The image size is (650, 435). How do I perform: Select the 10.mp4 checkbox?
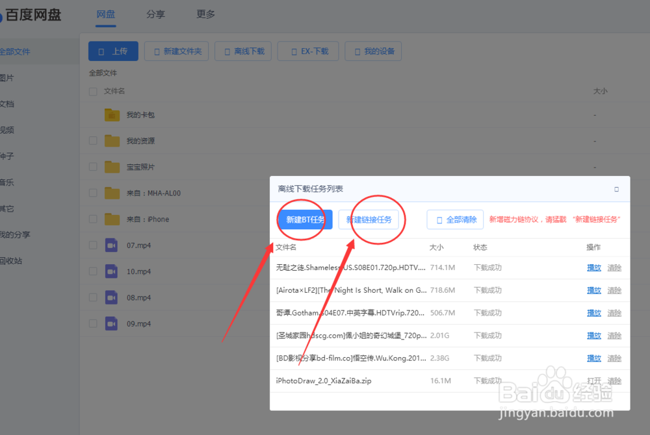(x=93, y=271)
